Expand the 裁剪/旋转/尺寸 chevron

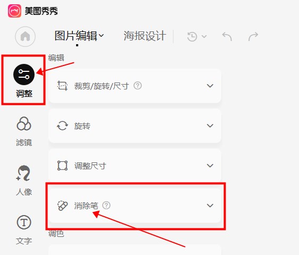[x=210, y=86]
